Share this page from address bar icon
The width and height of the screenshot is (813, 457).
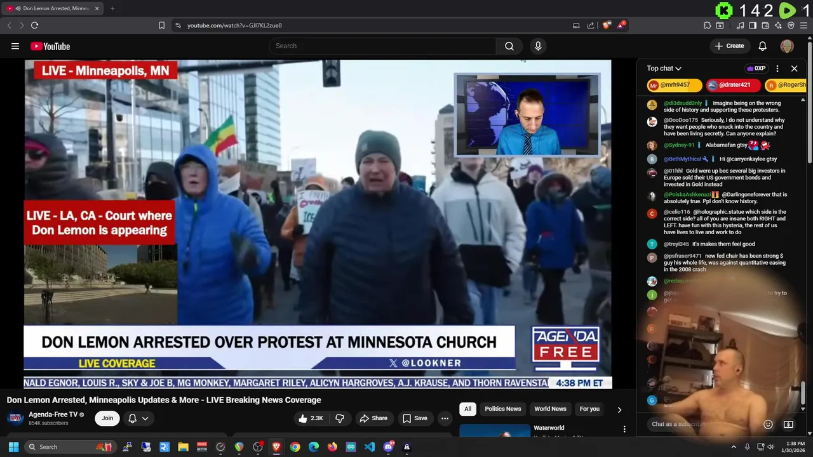(591, 25)
